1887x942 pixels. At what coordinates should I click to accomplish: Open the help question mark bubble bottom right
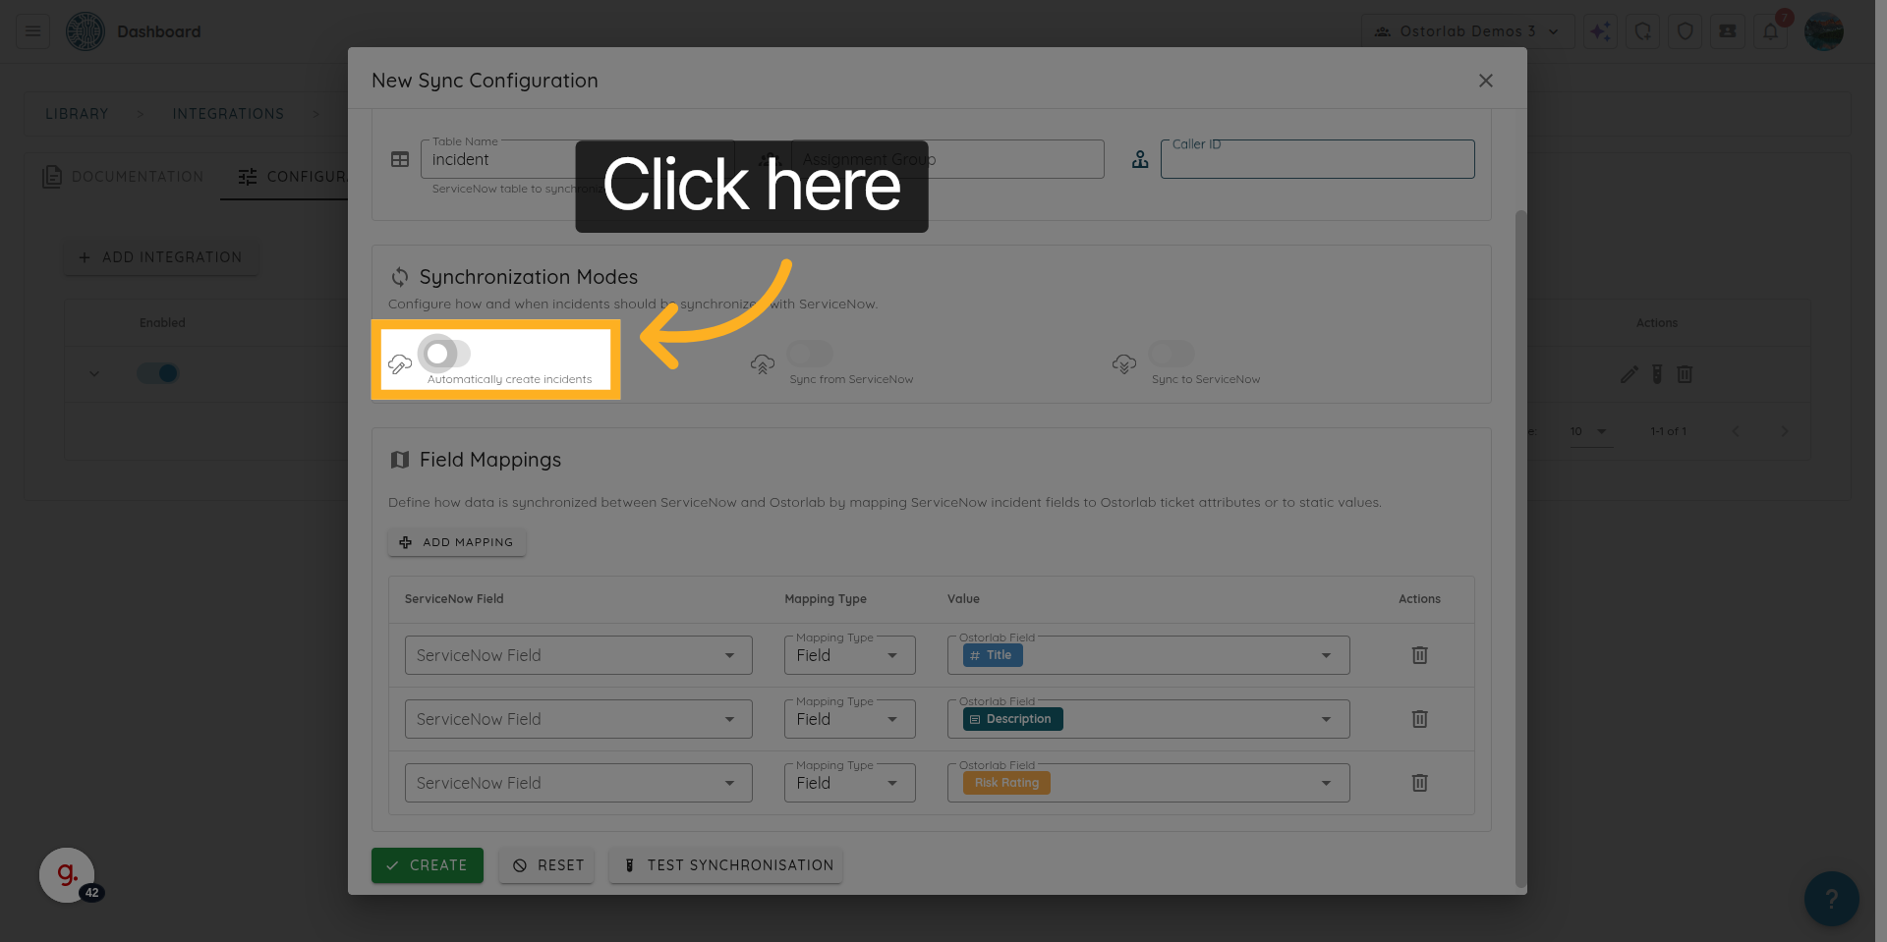(x=1832, y=898)
